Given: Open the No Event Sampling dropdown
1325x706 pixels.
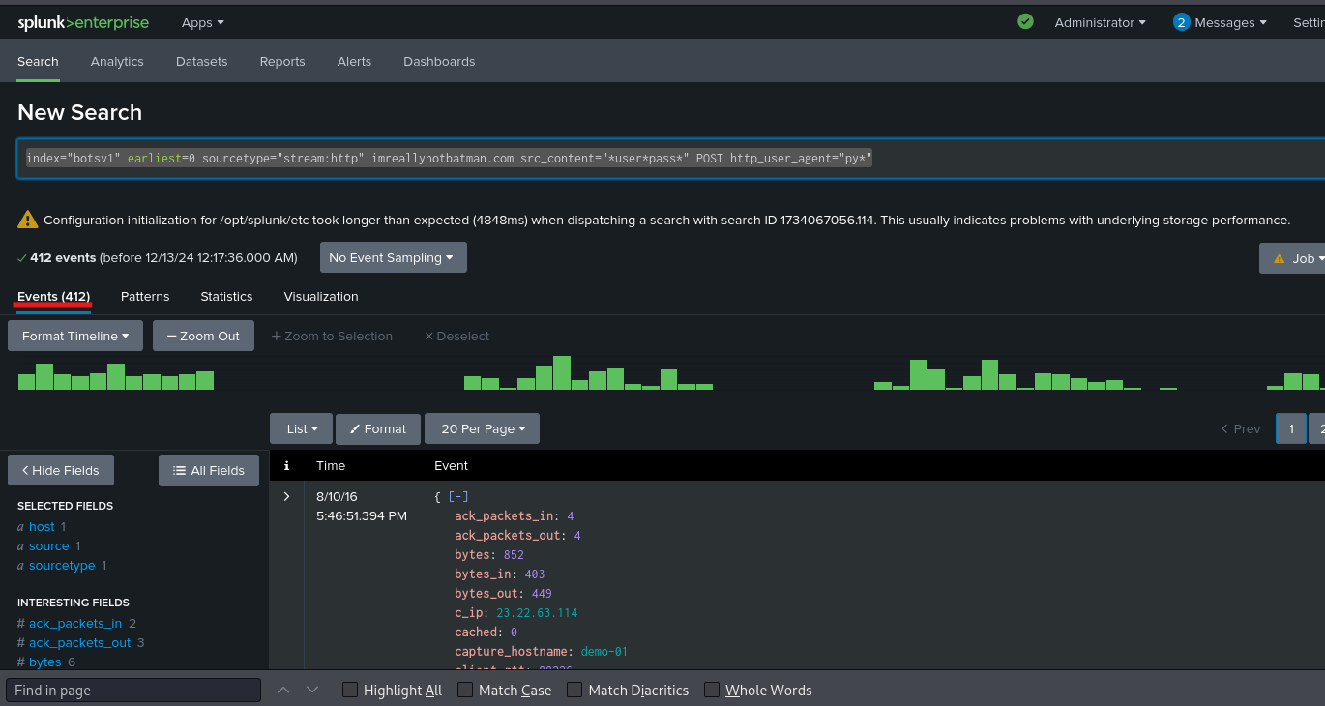Looking at the screenshot, I should click(394, 258).
